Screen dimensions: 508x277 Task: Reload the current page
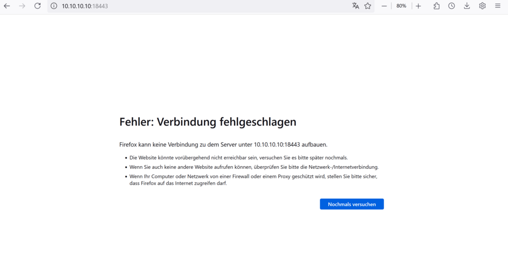tap(38, 6)
